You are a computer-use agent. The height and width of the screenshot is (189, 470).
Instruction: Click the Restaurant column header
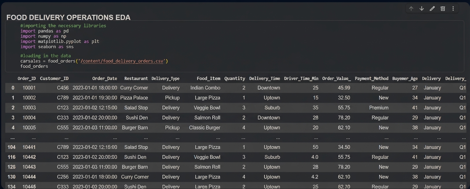coord(136,78)
